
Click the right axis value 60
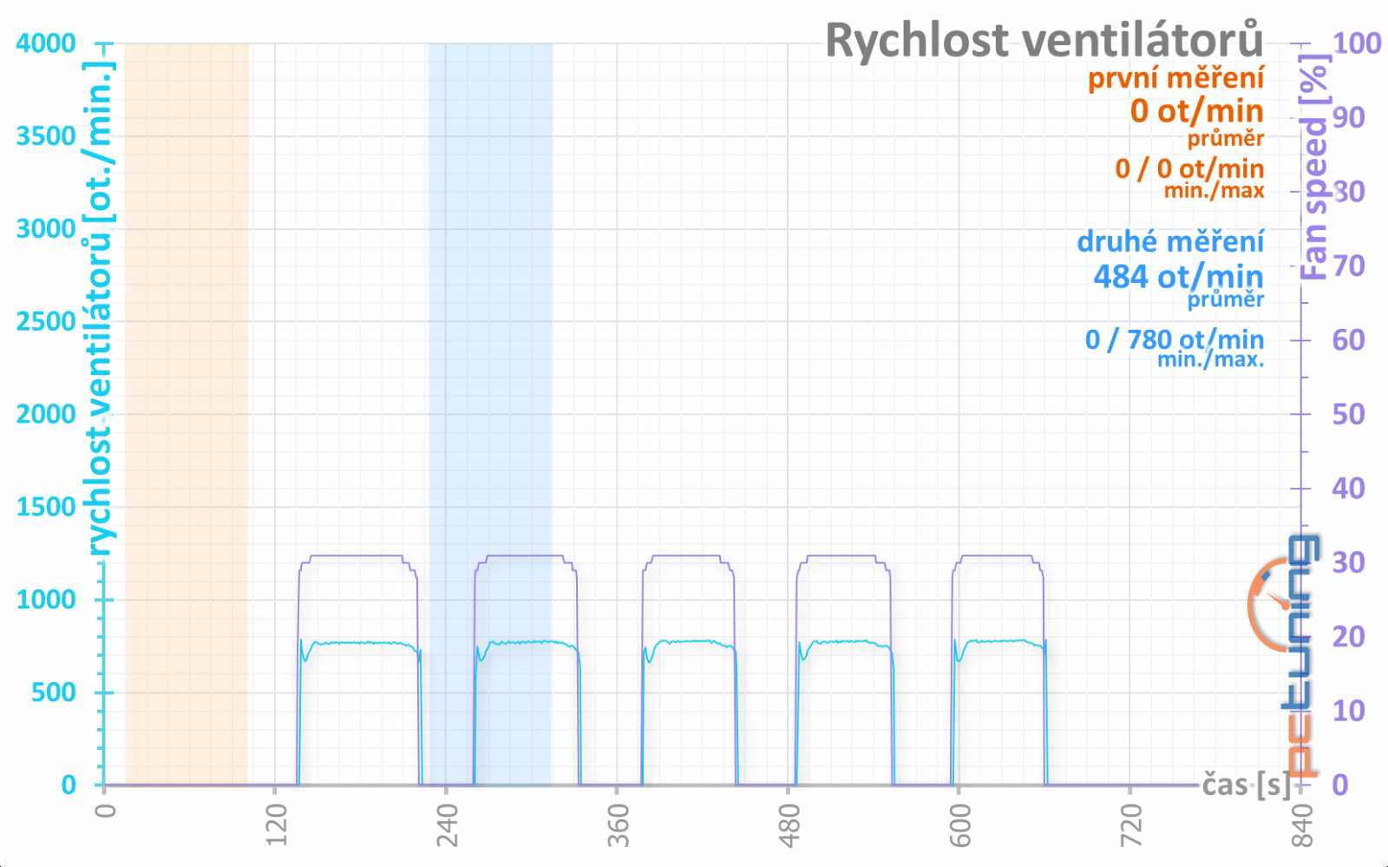tap(1348, 340)
